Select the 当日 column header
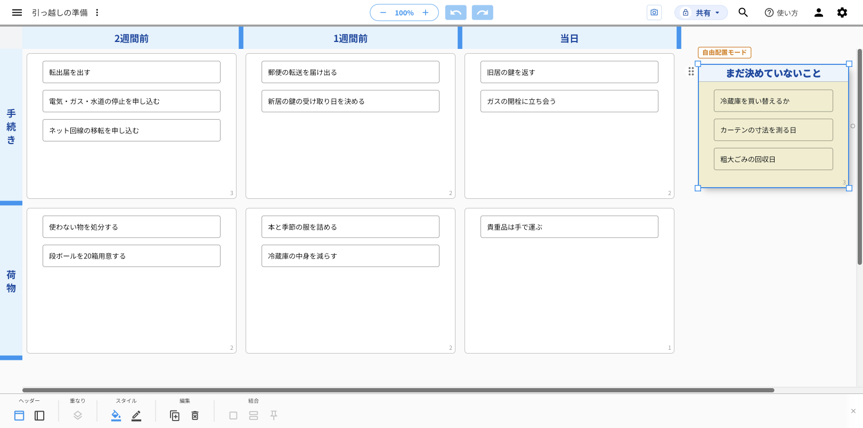The width and height of the screenshot is (863, 428). pyautogui.click(x=569, y=38)
